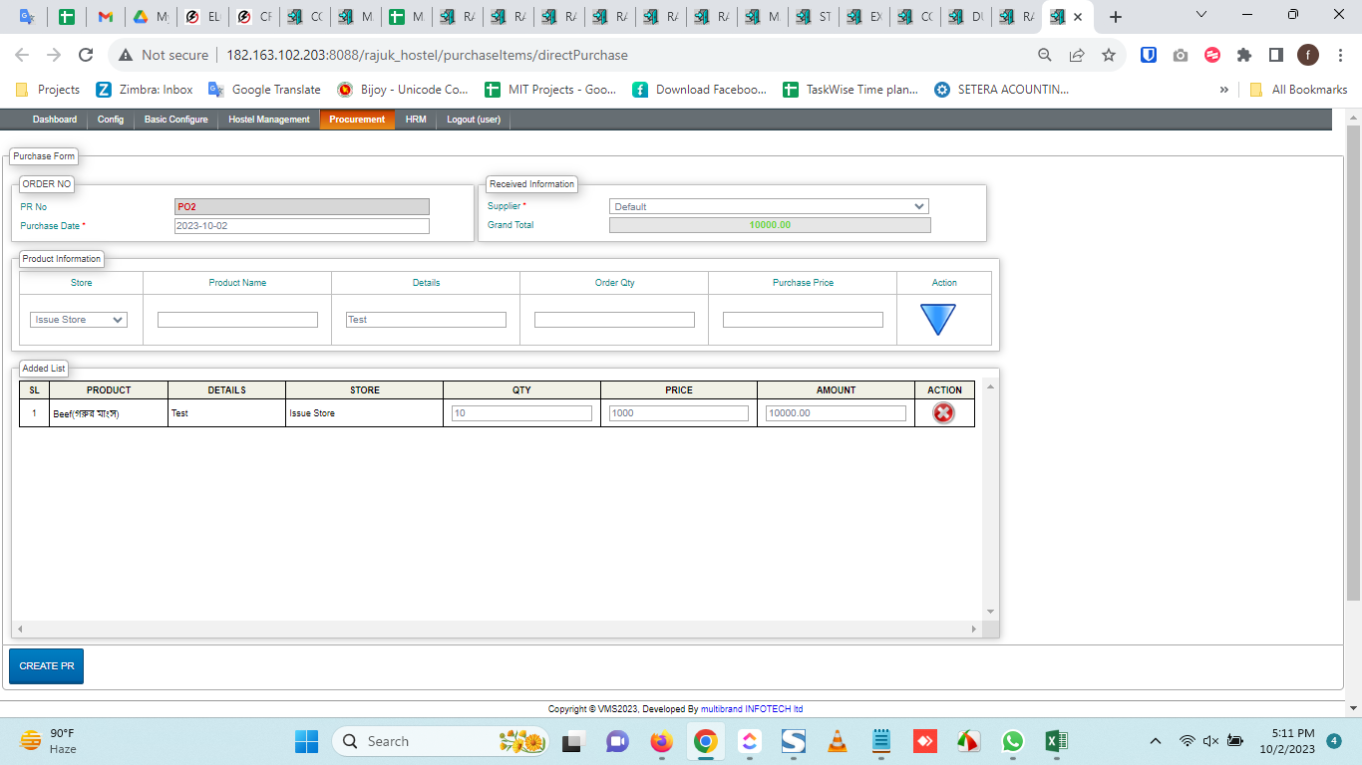Open the TaskWise Time plan bookmark
This screenshot has height=765, width=1362.
(851, 90)
